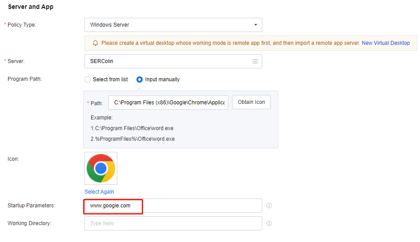
Task: Click the info icon beside Startup Parameters
Action: click(269, 206)
